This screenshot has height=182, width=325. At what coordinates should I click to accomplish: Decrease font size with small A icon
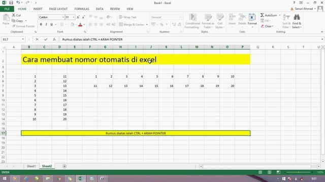pos(83,17)
